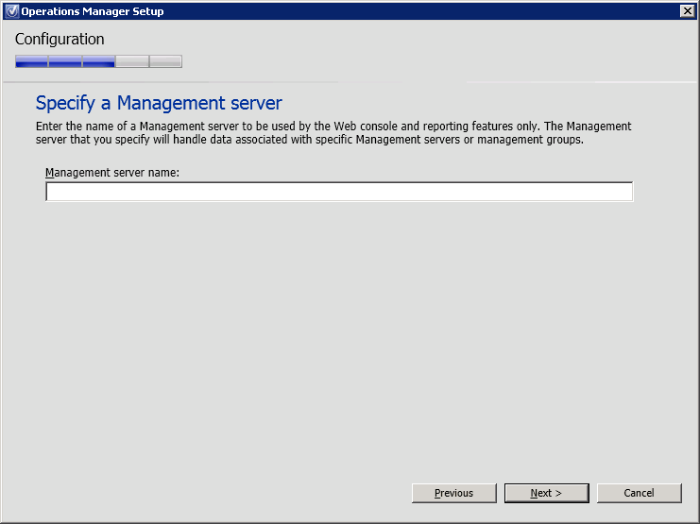Focus the Management server name text field
The width and height of the screenshot is (700, 524).
click(338, 192)
